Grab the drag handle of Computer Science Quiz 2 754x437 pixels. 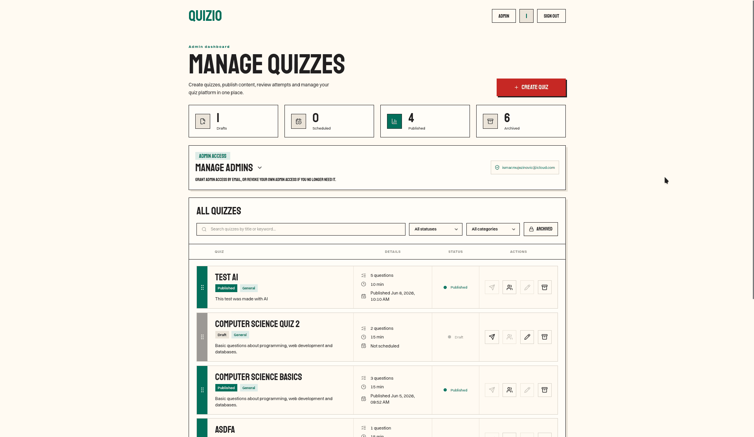click(x=202, y=337)
